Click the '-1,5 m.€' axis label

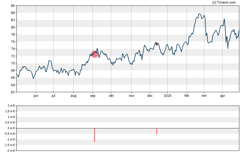click(x=10, y=145)
